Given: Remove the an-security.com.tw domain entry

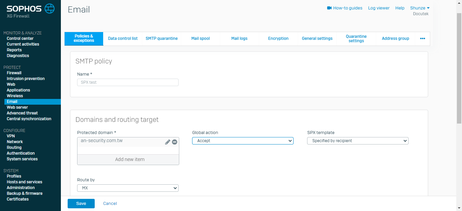Looking at the screenshot, I should tap(175, 142).
